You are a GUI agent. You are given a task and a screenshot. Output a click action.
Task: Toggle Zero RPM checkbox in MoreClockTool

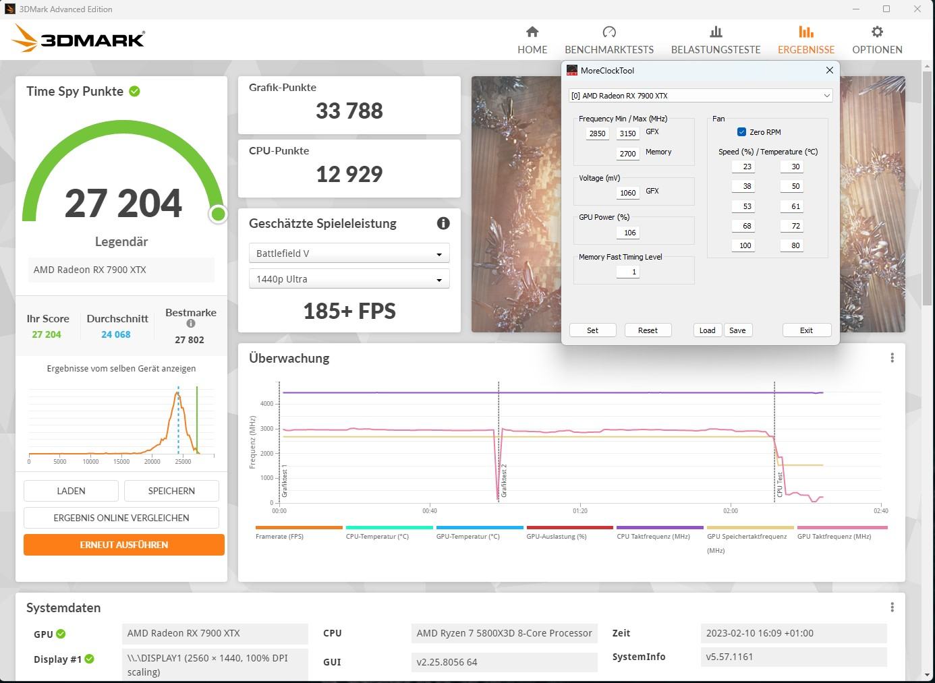click(741, 132)
